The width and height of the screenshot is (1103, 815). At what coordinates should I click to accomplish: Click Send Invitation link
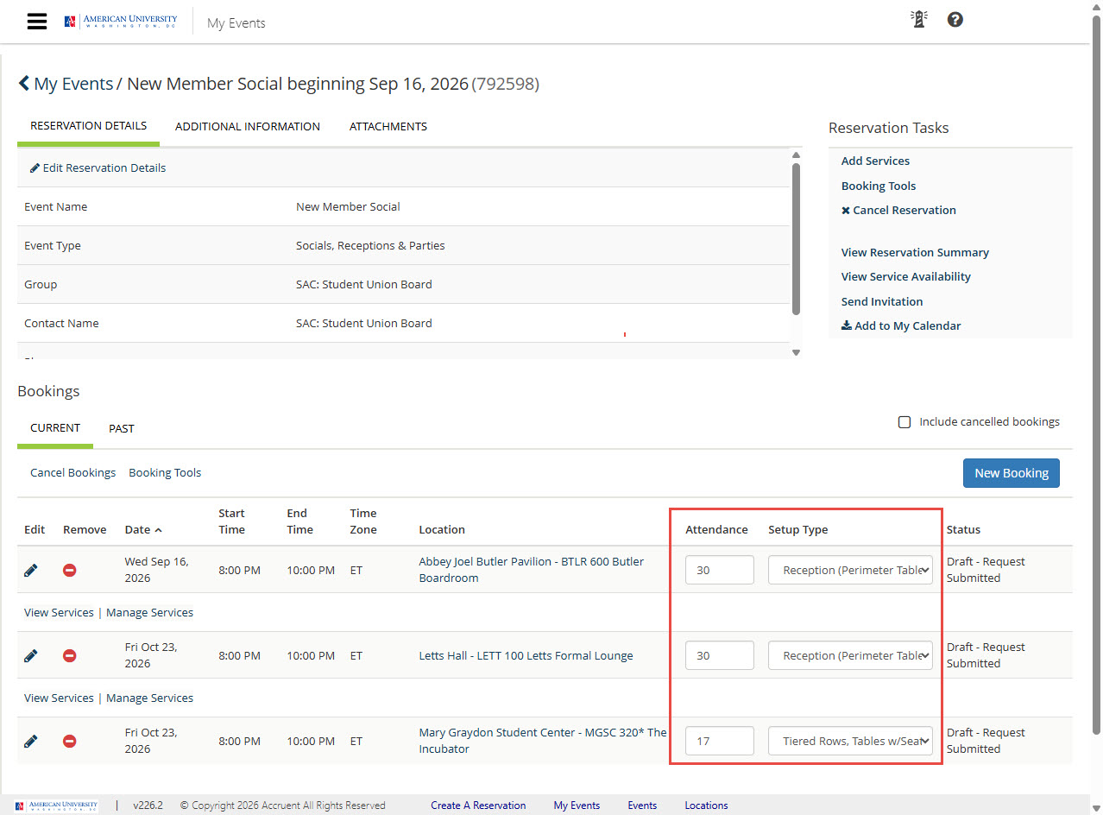(x=882, y=301)
